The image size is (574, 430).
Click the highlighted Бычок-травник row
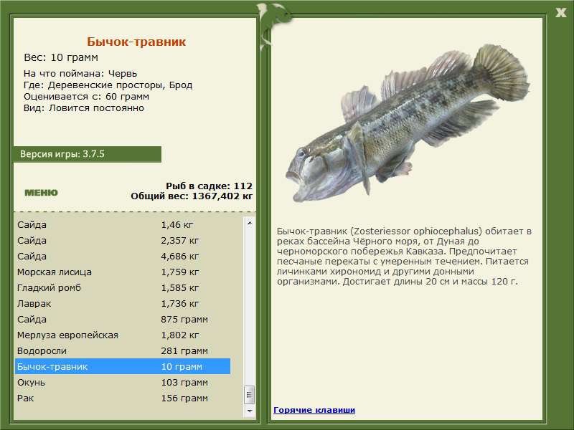pyautogui.click(x=123, y=366)
